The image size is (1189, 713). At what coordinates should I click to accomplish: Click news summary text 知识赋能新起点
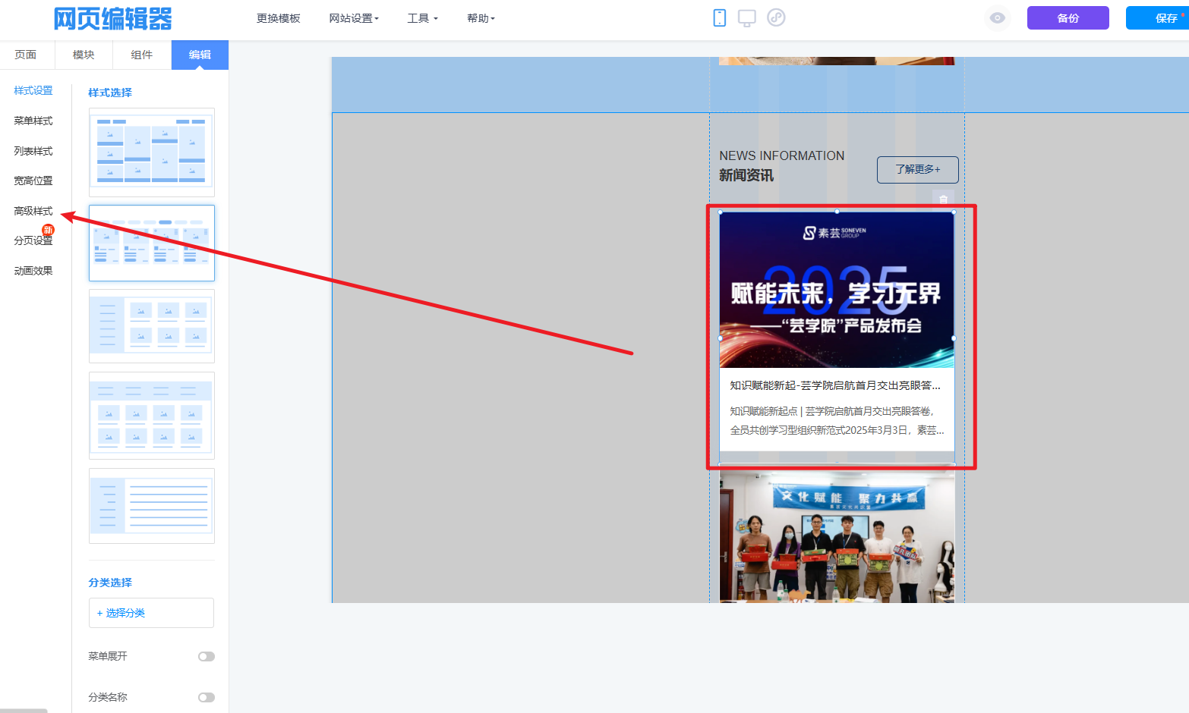coord(837,421)
